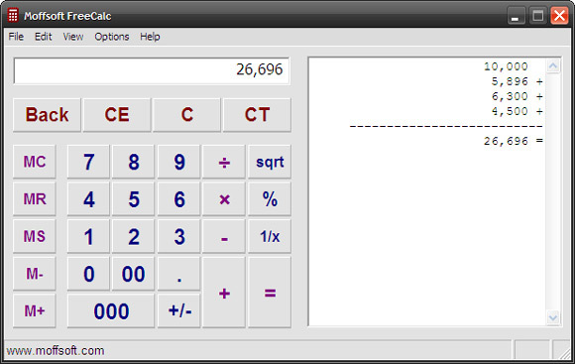
Task: Close the FreeCalc window
Action: click(x=559, y=16)
